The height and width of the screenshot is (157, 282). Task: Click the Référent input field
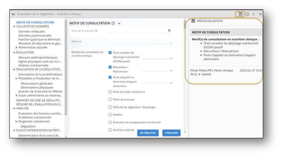coord(140,42)
